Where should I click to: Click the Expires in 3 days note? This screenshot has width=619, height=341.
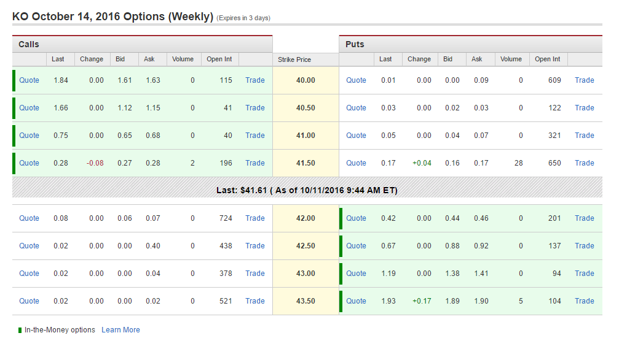click(x=243, y=18)
